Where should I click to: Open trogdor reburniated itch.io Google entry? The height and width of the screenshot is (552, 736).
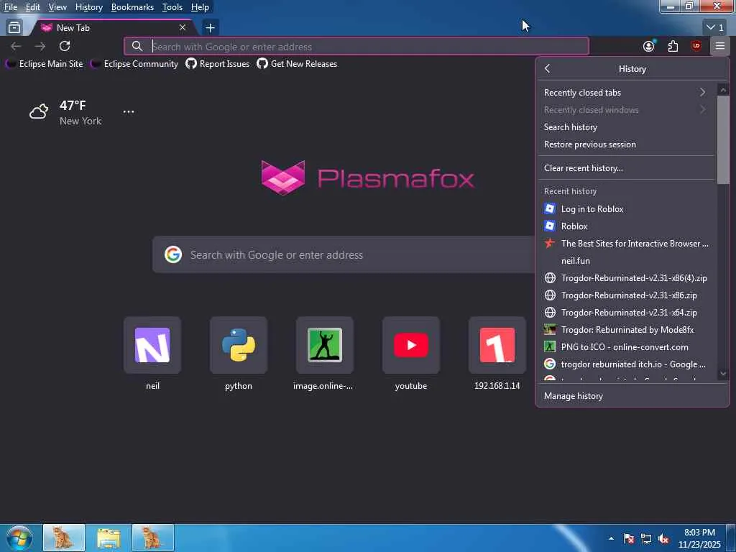click(625, 364)
